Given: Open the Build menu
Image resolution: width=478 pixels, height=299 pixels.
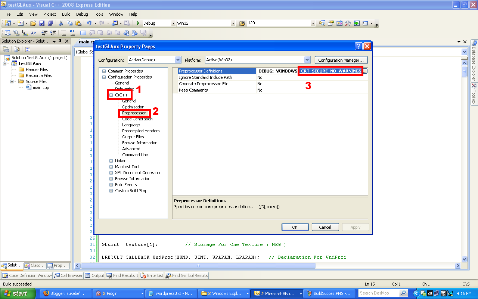Looking at the screenshot, I should pos(66,14).
